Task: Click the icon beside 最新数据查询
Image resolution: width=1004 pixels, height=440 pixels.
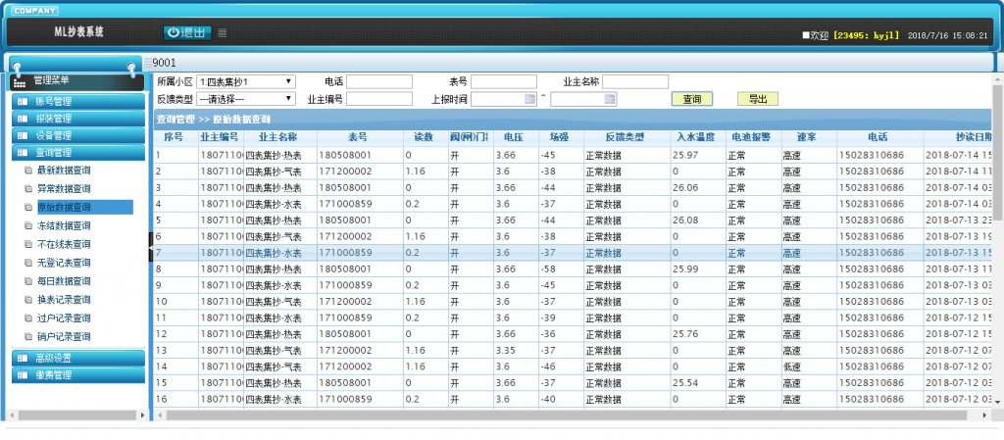Action: tap(28, 171)
